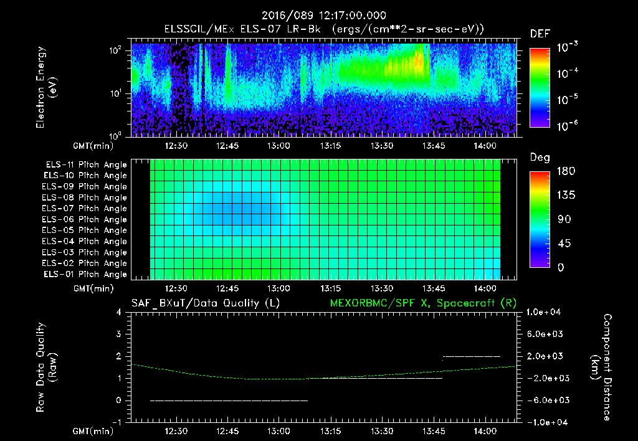
Task: Click the green MEXORBMC/SPF X, Spacecraft (R) title
Action: 423,303
